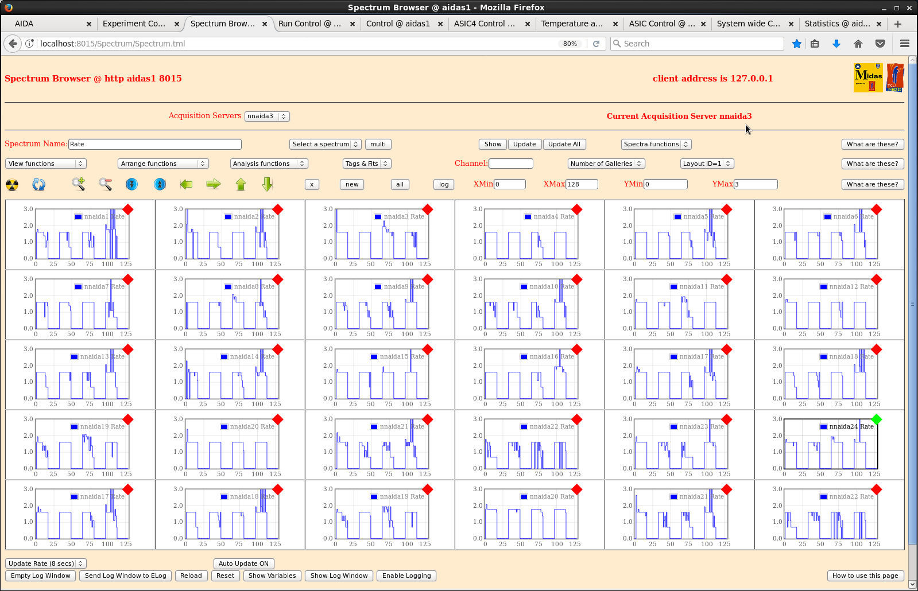918x591 pixels.
Task: Toggle the red diamond on nnaida1 Rate spectrum
Action: [x=128, y=209]
